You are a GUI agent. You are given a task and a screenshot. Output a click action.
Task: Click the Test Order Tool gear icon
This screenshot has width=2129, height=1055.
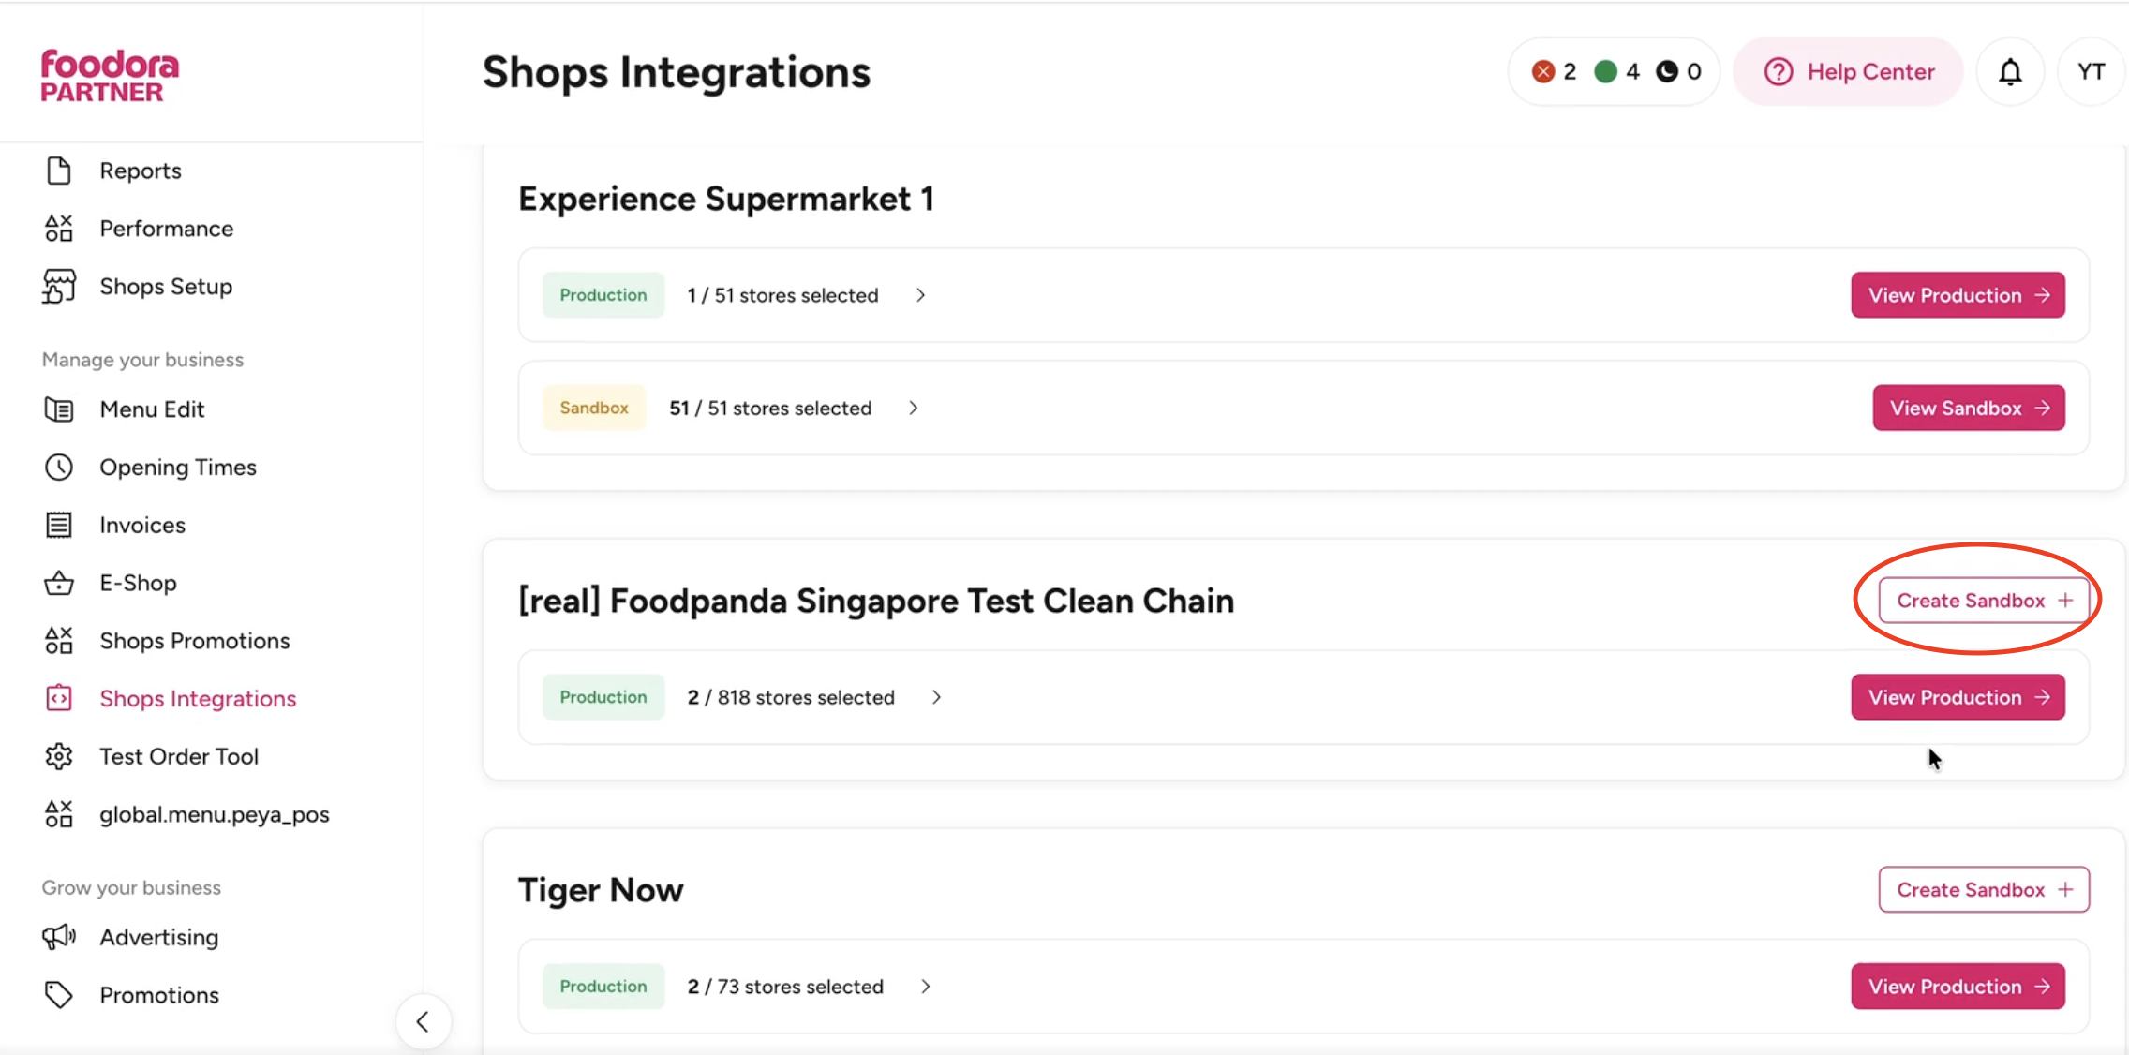click(59, 756)
